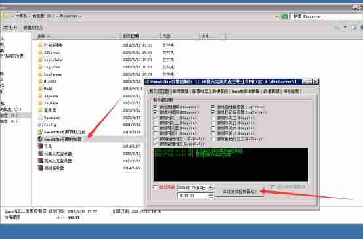The width and height of the screenshot is (363, 239).
Task: Click 新建文件夹 in the Explorer toolbar
Action: click(x=33, y=28)
